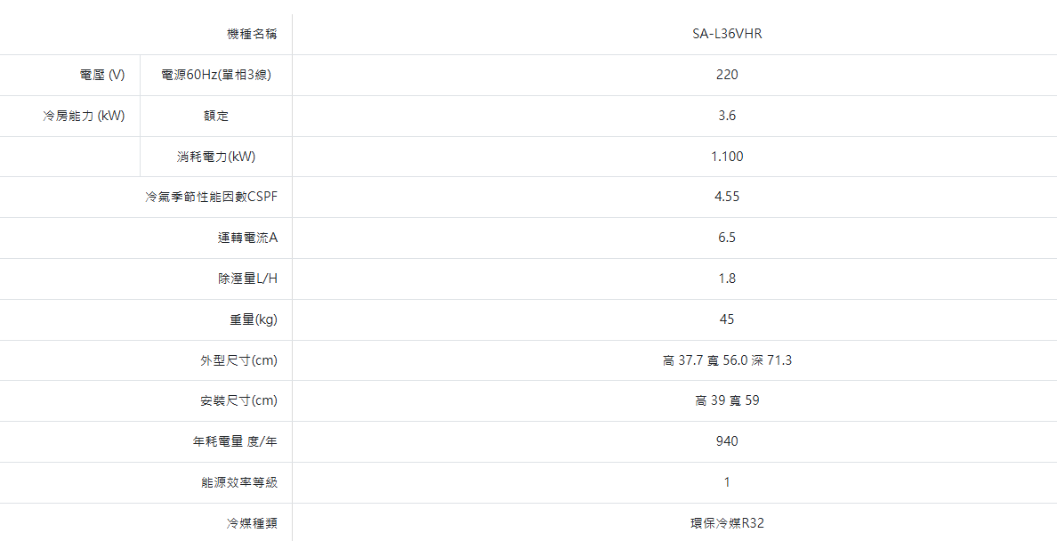
Task: Select the 消耗電力(kW) label
Action: tap(216, 157)
